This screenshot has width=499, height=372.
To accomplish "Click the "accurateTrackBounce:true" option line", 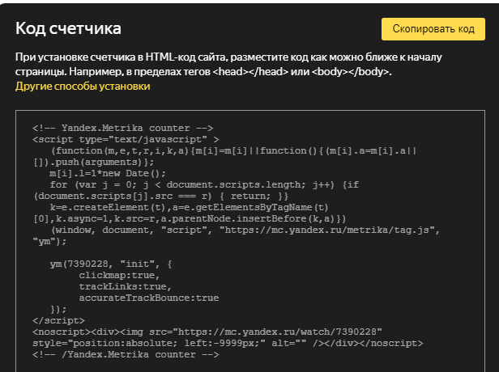I will (148, 298).
